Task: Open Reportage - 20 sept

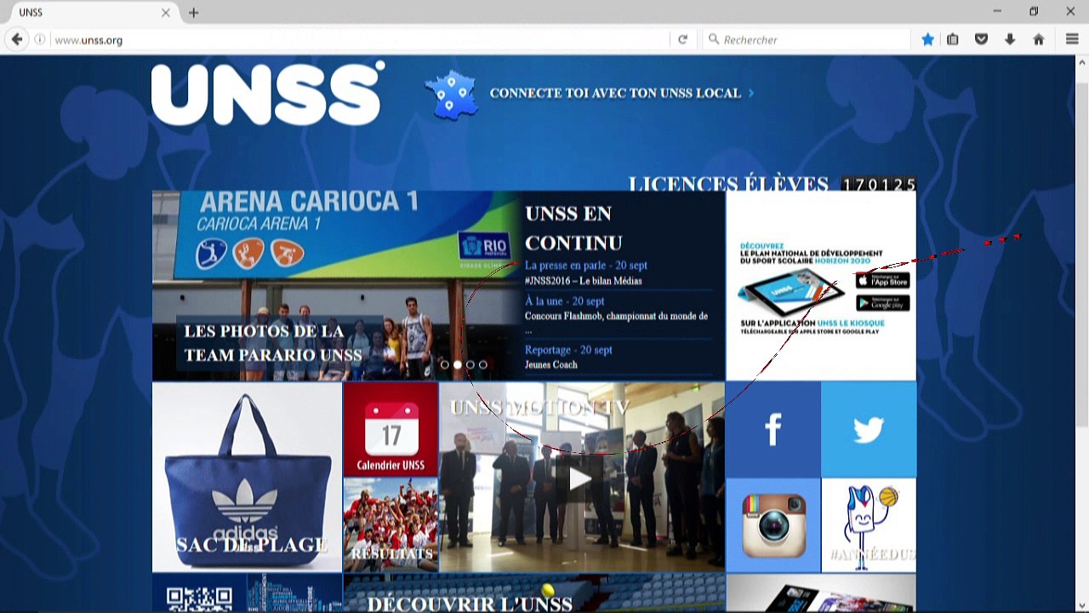Action: 568,350
